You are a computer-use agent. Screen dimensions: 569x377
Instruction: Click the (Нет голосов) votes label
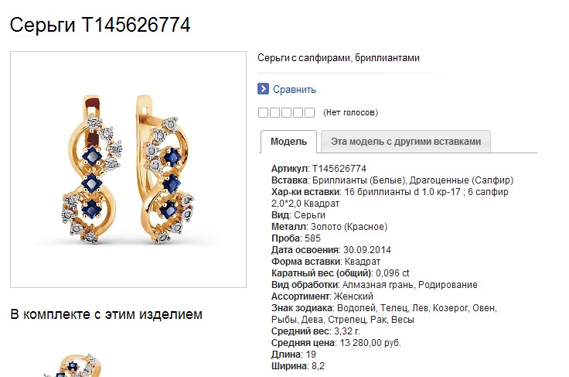point(350,112)
